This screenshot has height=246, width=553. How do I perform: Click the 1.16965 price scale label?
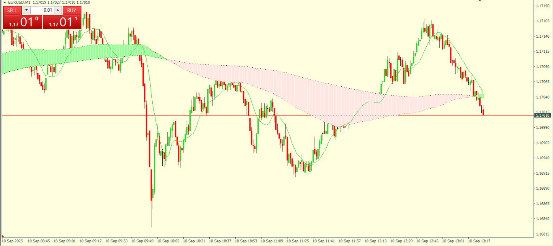[542, 143]
